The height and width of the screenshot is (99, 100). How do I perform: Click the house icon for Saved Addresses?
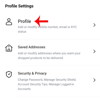click(9, 48)
